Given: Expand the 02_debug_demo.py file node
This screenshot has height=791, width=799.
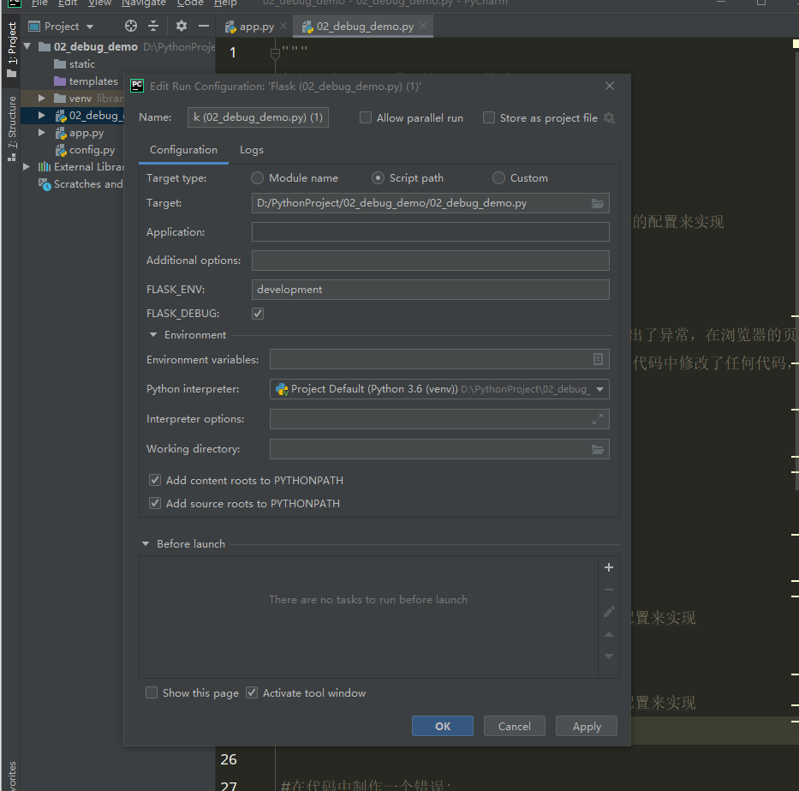Looking at the screenshot, I should pyautogui.click(x=42, y=116).
